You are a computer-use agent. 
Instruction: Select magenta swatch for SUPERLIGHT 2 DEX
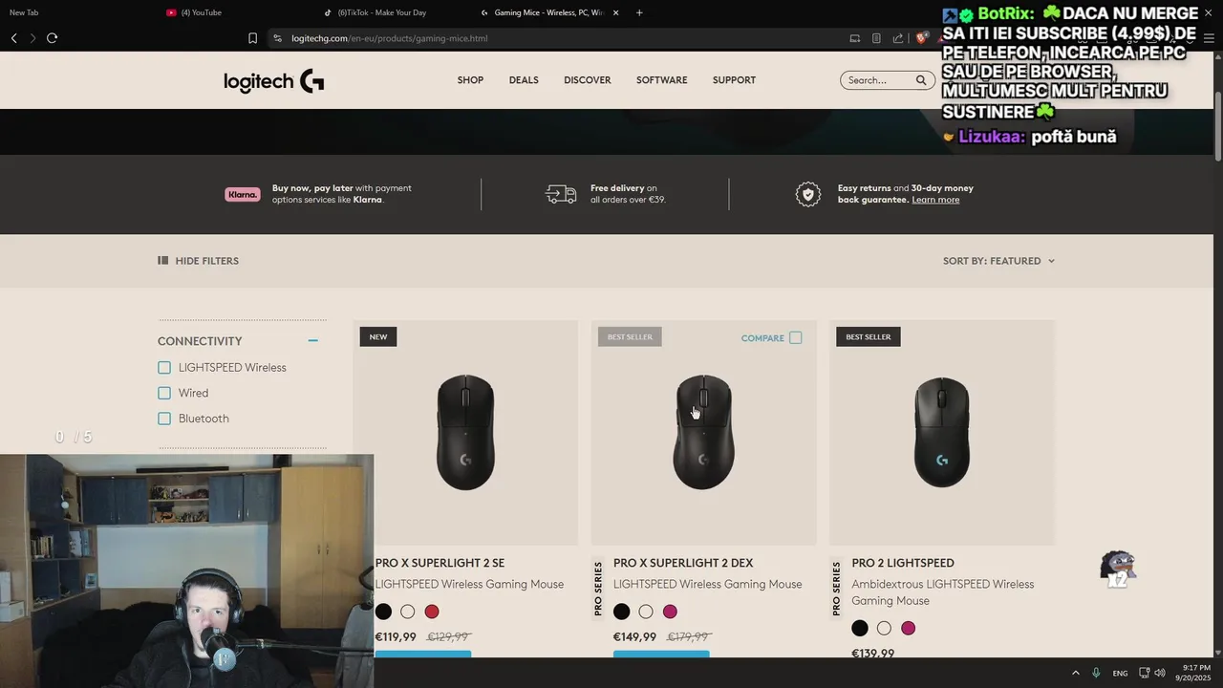tap(670, 612)
